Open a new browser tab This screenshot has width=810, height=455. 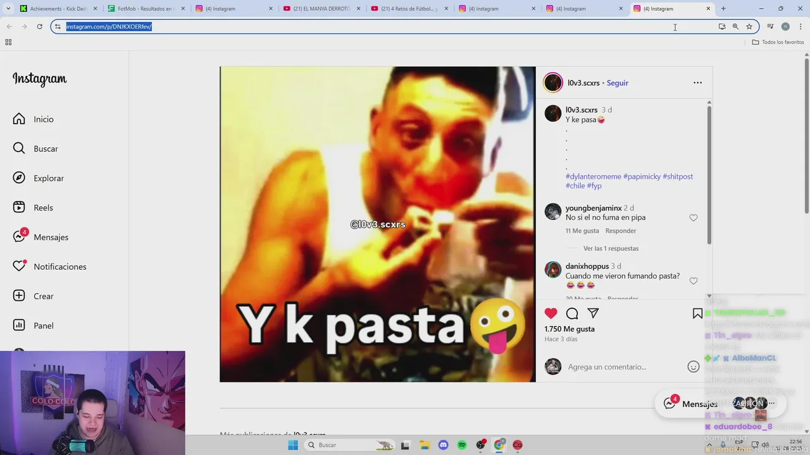(723, 9)
